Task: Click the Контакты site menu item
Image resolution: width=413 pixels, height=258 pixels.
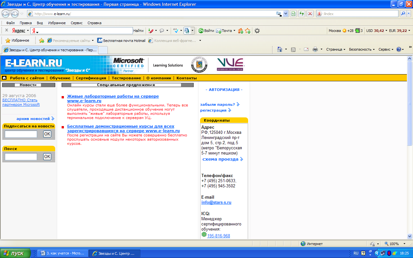Action: pyautogui.click(x=186, y=78)
